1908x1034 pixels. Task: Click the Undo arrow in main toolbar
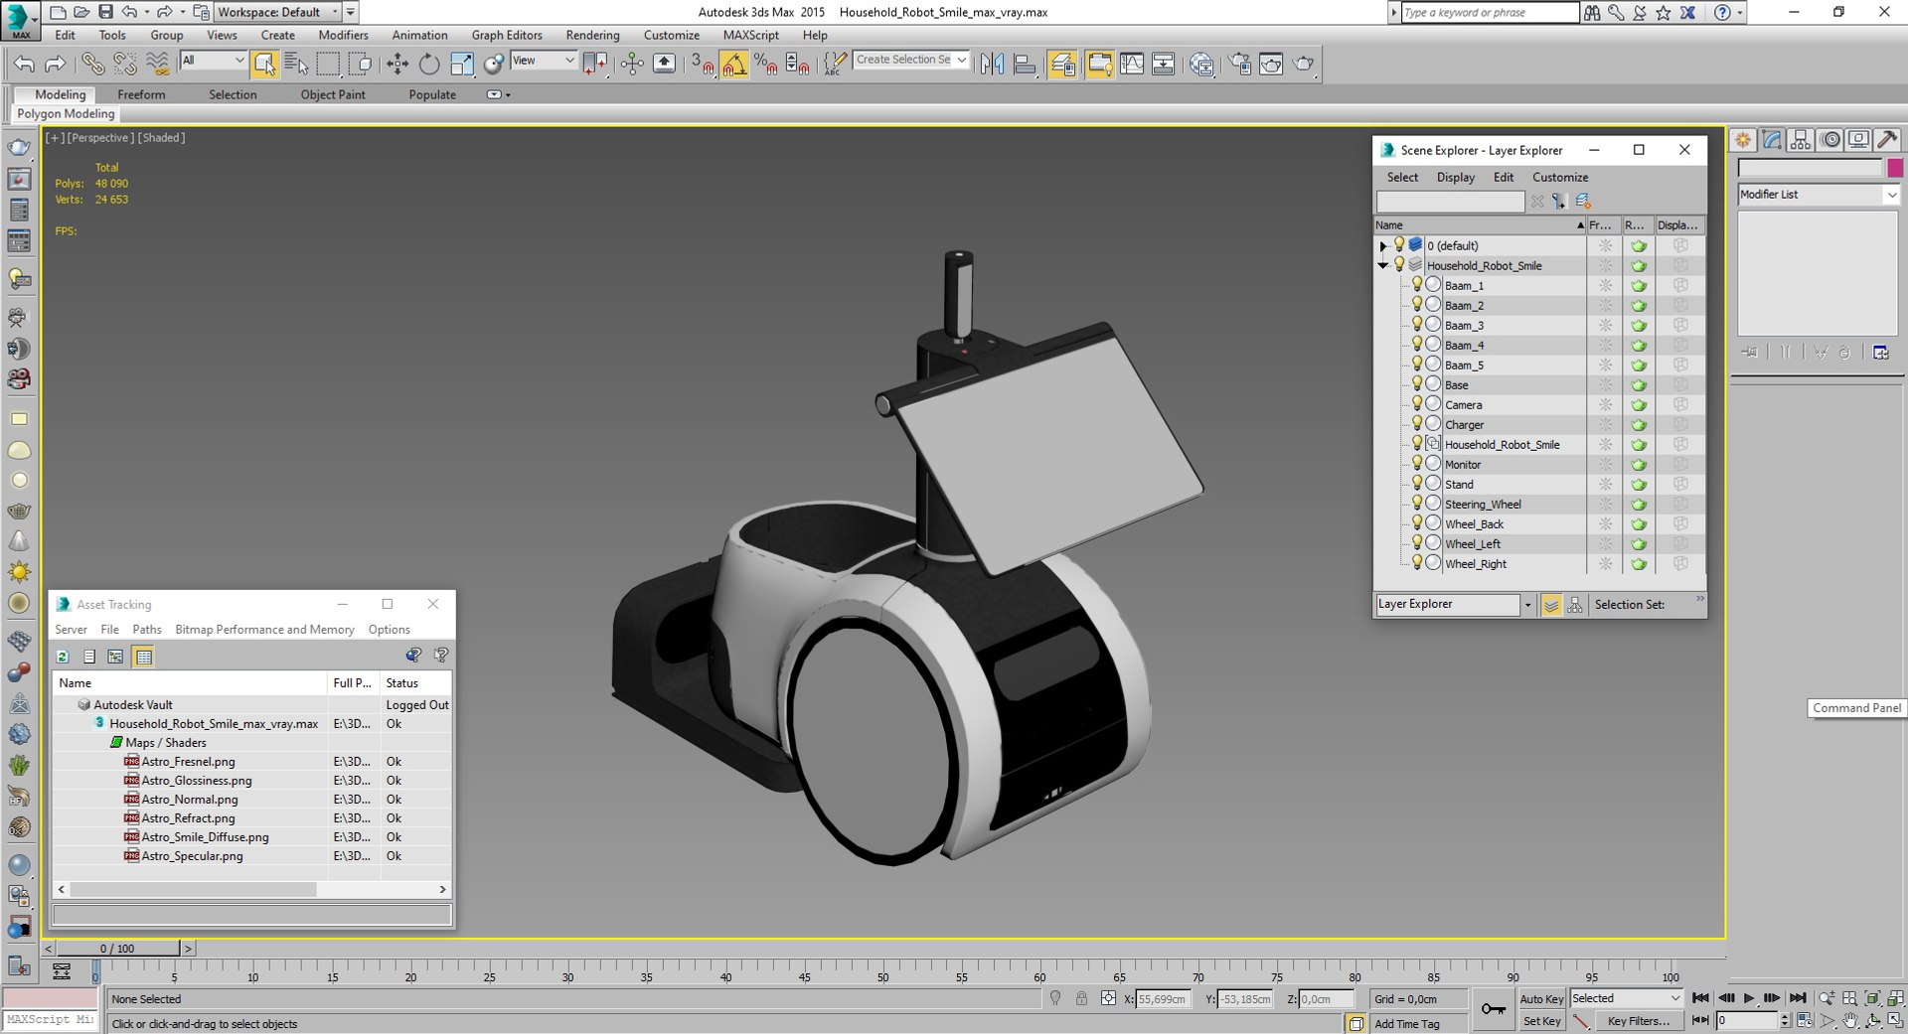point(24,65)
